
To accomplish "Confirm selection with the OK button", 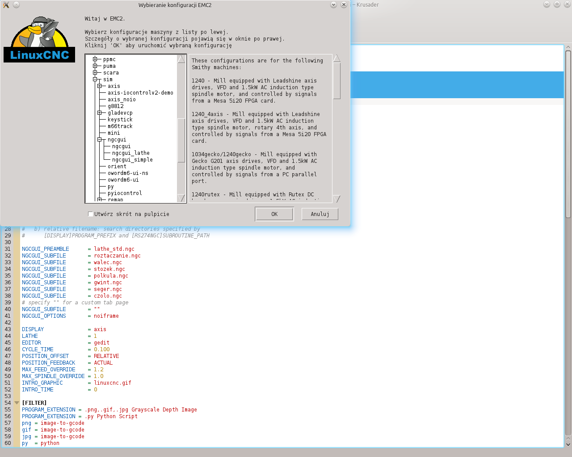I will (x=274, y=214).
